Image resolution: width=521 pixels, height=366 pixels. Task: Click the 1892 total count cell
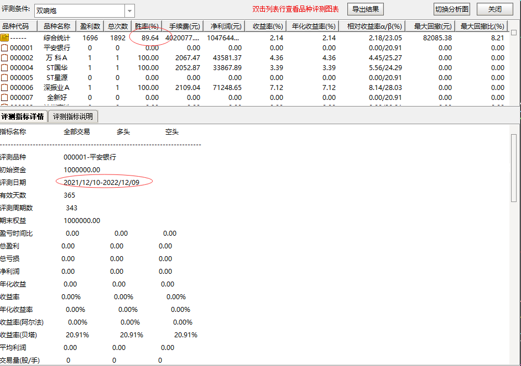click(x=118, y=38)
